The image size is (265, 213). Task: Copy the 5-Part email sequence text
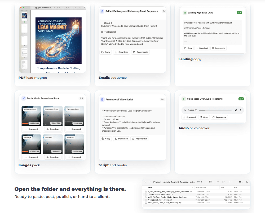(105, 52)
